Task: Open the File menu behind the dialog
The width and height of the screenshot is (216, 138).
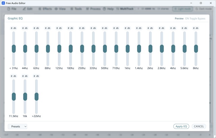Action: pos(12,9)
